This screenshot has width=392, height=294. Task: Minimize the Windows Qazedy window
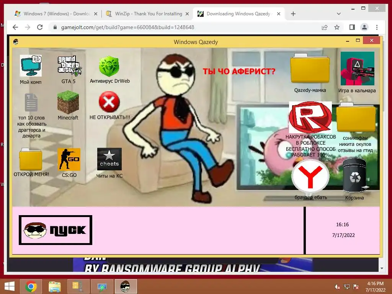(348, 41)
